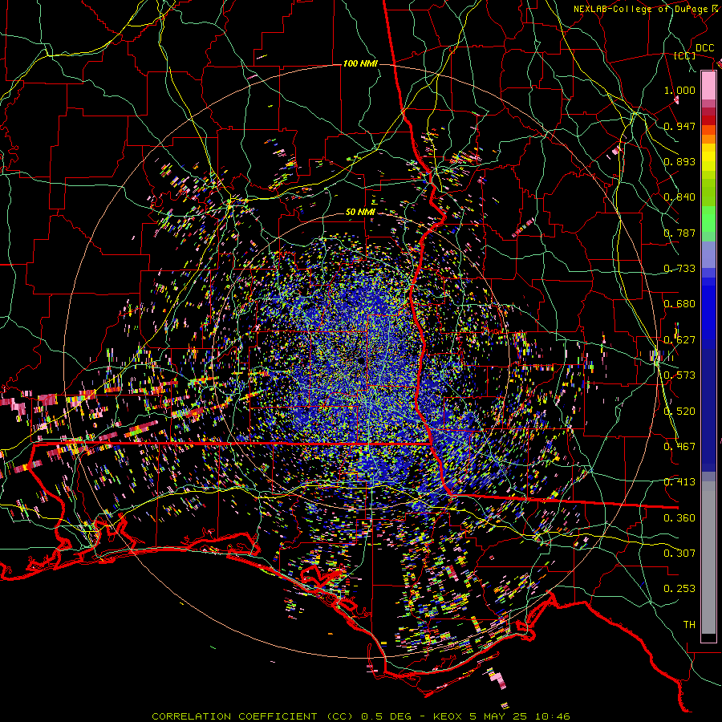Pick the gray segment of the color bar
722x722 pixels.
click(x=708, y=558)
